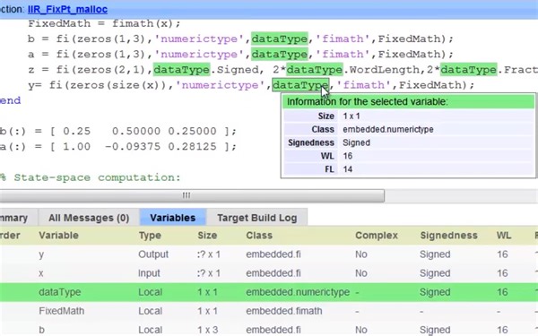Click 'embedded.fimath' class cell
Viewport: 538px width, 336px height.
(x=284, y=311)
